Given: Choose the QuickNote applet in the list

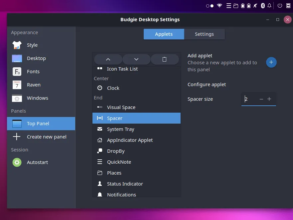Looking at the screenshot, I should point(119,162).
